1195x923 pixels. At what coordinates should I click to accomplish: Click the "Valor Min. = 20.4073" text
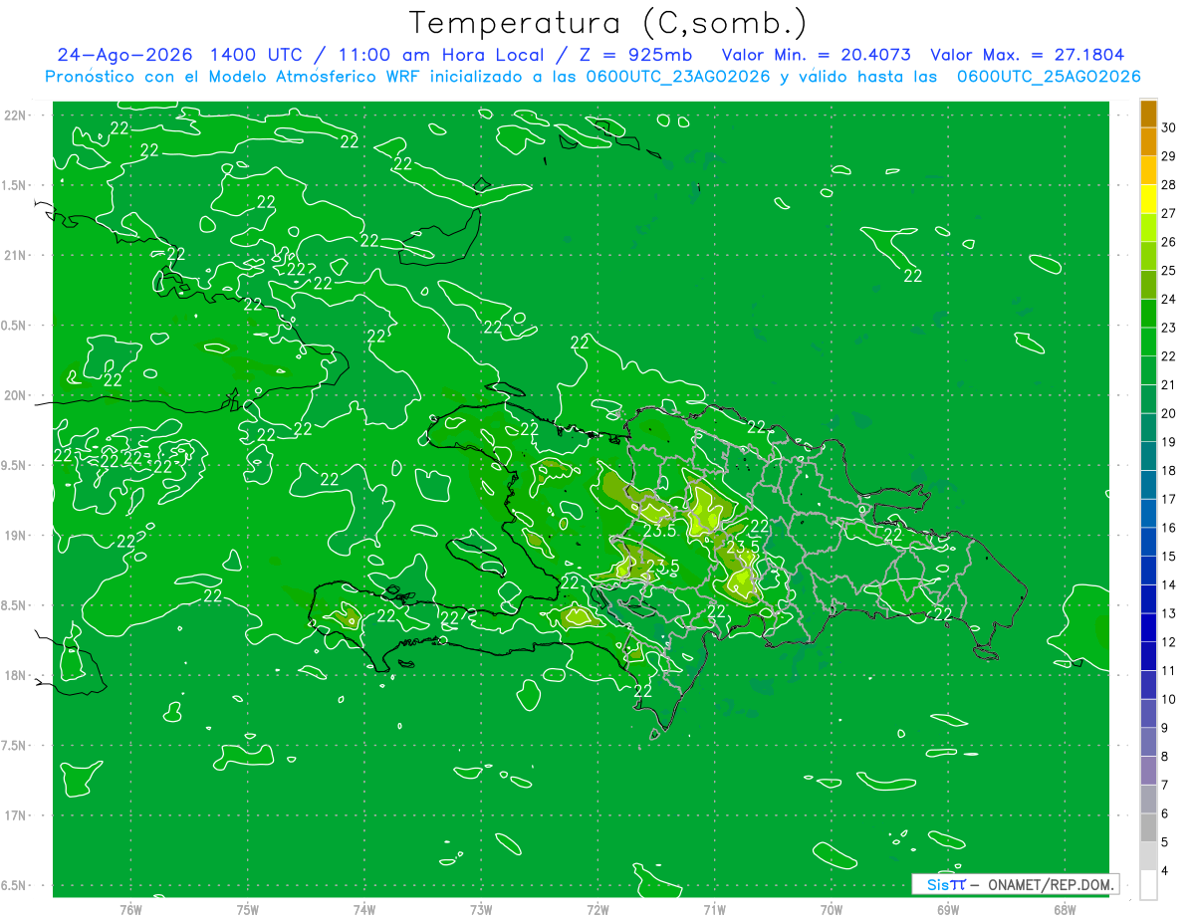point(819,55)
